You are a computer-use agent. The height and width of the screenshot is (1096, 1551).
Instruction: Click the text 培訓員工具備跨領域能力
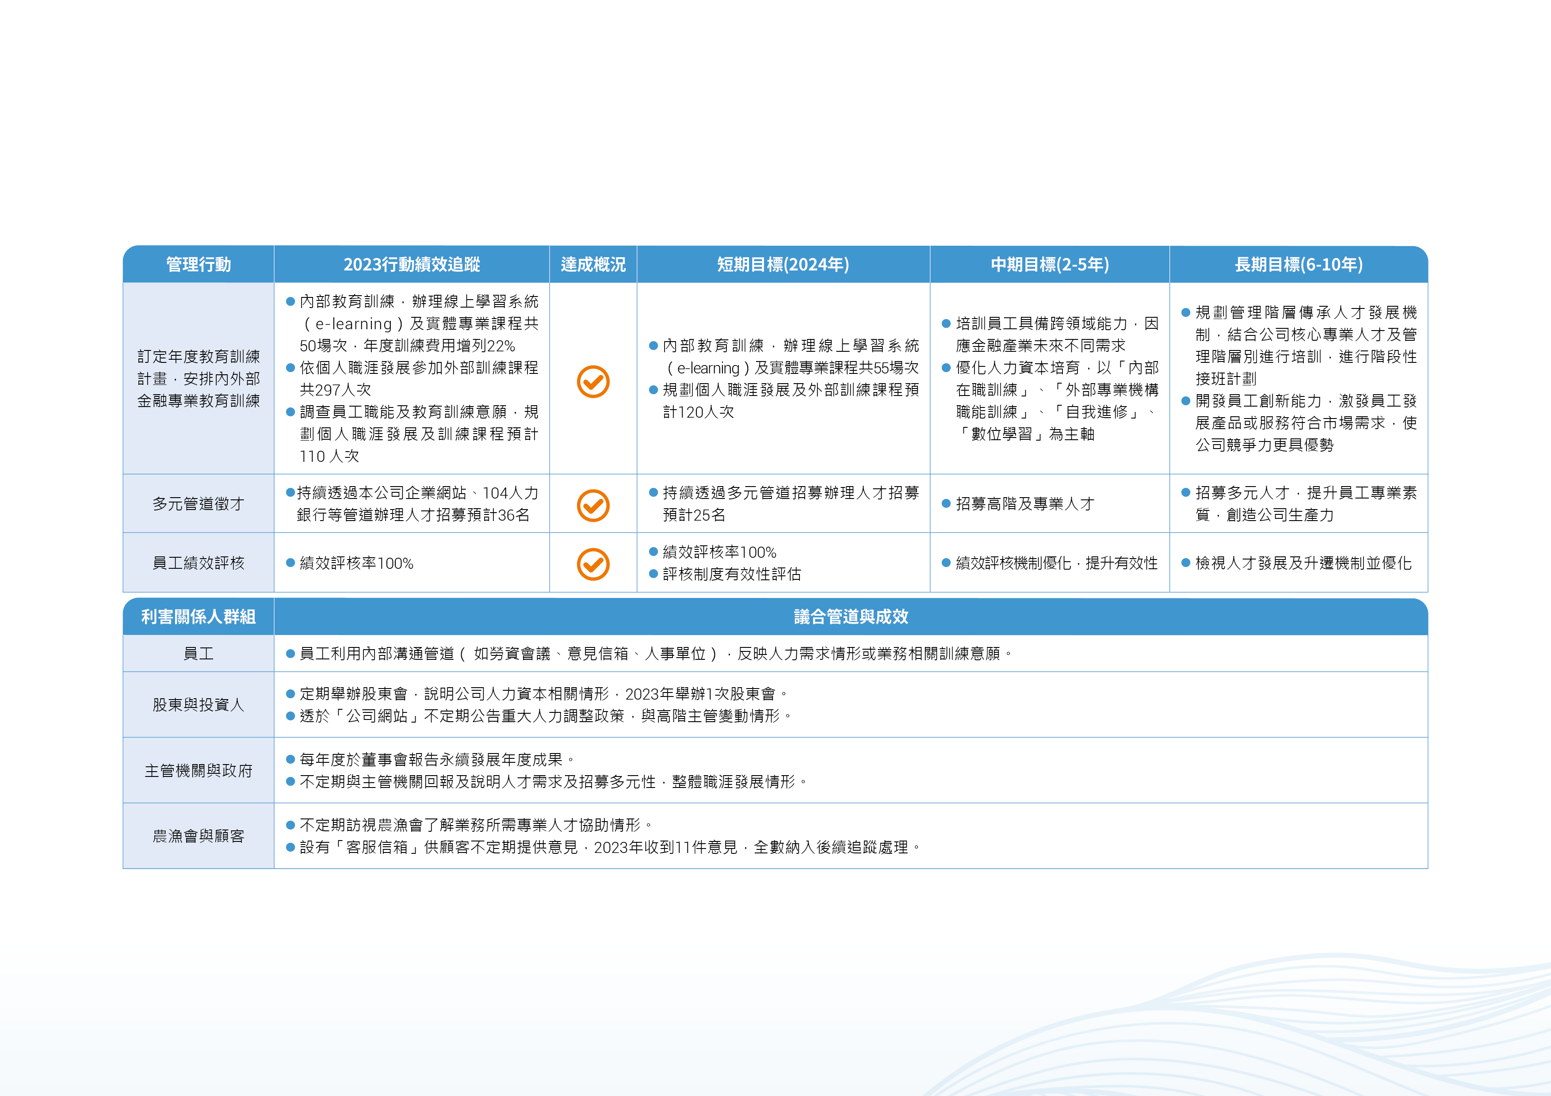1042,323
